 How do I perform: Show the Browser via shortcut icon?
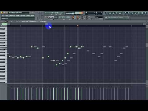[117, 13]
